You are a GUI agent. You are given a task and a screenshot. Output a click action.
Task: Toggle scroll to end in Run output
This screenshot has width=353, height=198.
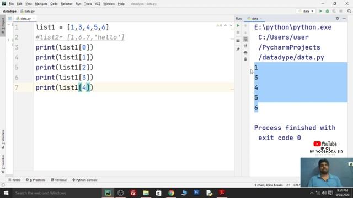[245, 46]
